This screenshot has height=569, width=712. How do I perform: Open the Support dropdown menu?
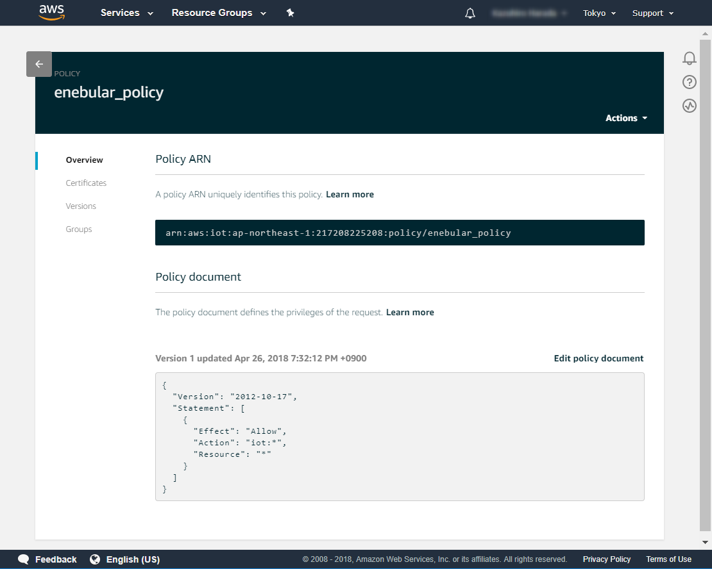tap(652, 13)
